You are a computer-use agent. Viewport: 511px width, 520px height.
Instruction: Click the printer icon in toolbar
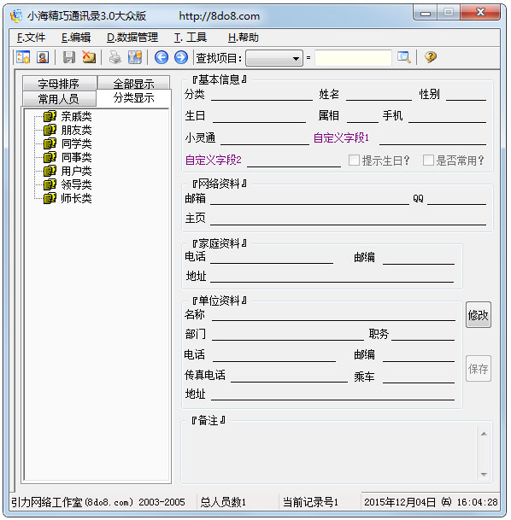point(115,57)
